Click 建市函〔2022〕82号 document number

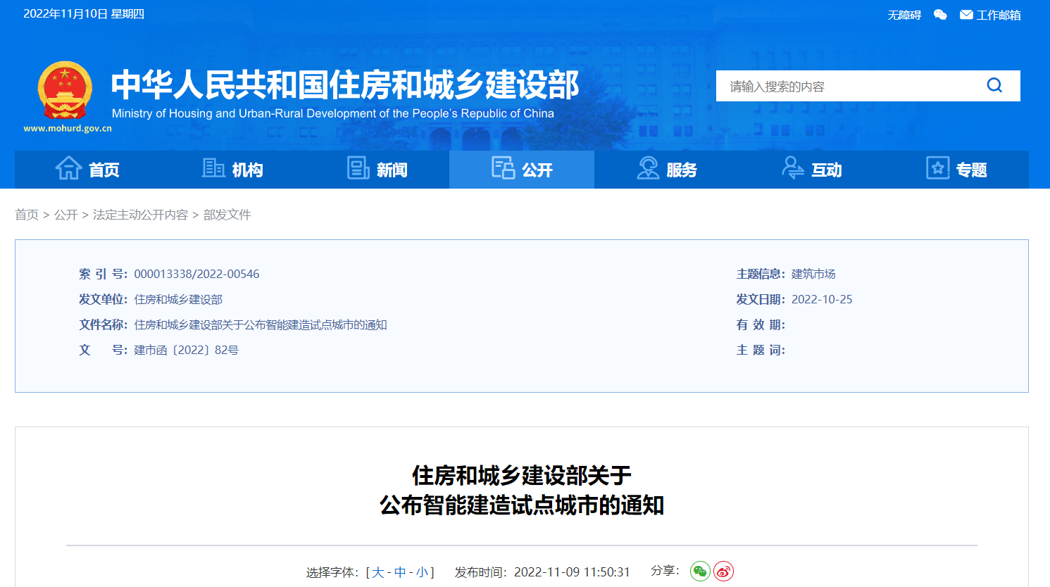tap(187, 350)
